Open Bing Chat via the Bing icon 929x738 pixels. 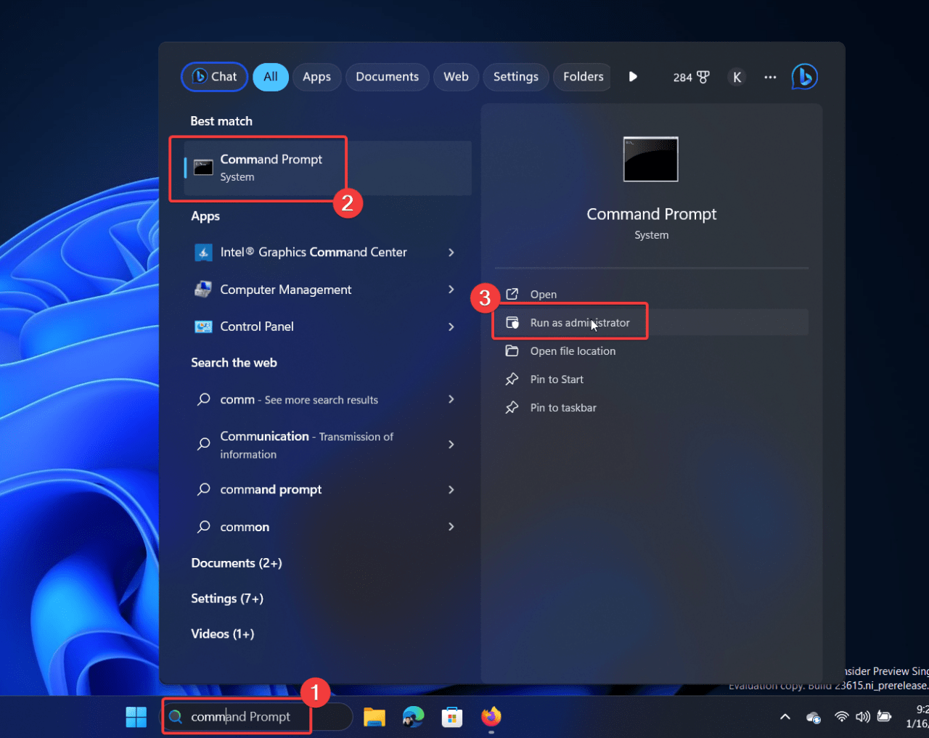point(804,76)
